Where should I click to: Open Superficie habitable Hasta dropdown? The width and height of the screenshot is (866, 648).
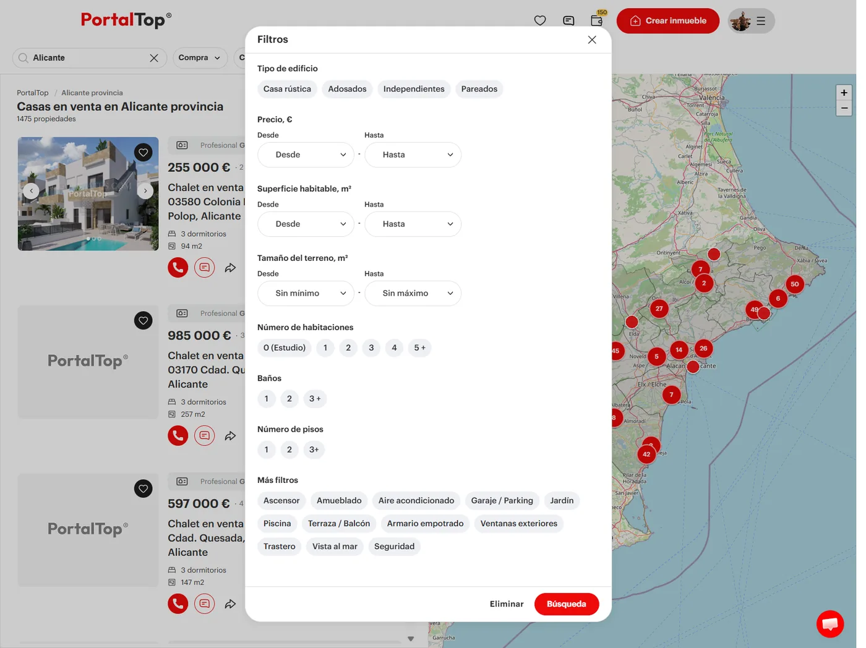coord(413,224)
